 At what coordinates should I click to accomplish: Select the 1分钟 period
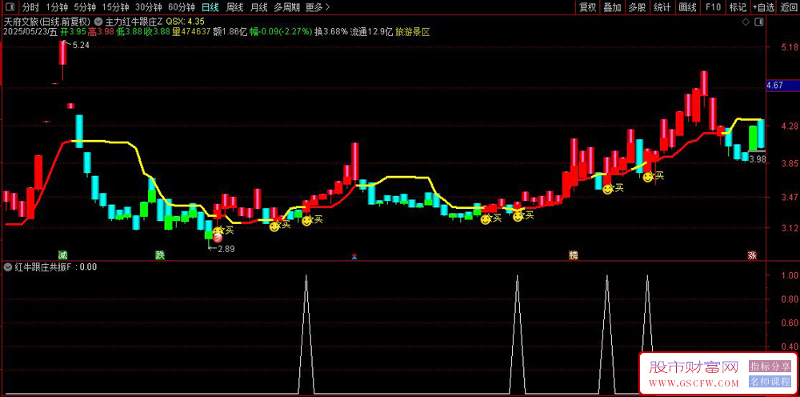pos(57,7)
